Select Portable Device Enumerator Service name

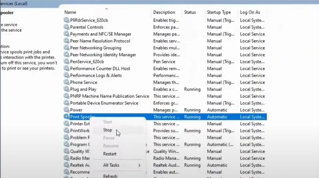click(104, 103)
